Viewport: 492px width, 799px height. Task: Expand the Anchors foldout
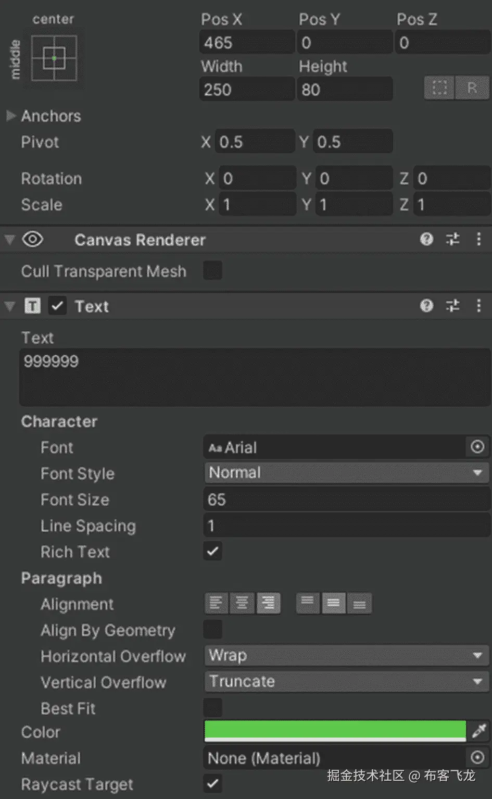(10, 116)
